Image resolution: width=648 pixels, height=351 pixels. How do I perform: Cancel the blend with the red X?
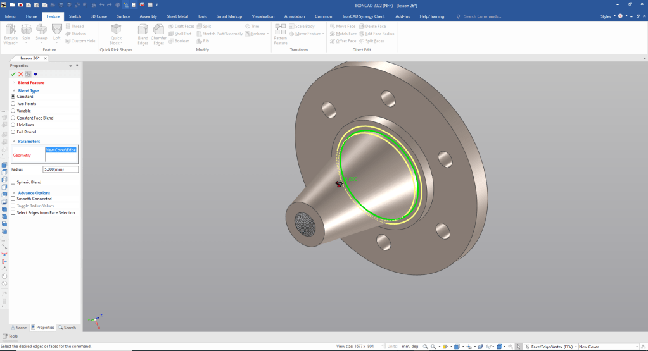[x=20, y=74]
